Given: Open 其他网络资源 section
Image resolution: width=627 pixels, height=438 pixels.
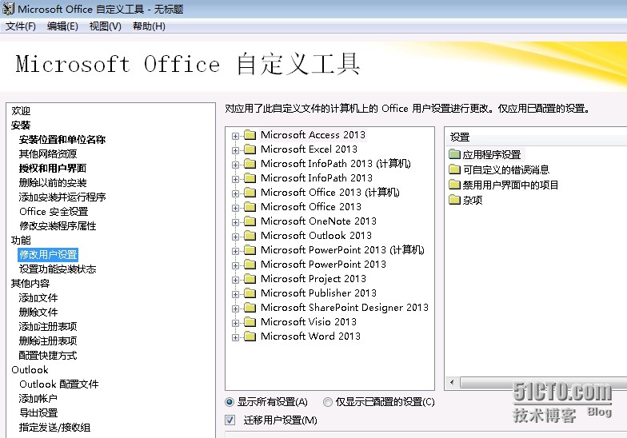Looking at the screenshot, I should point(48,153).
